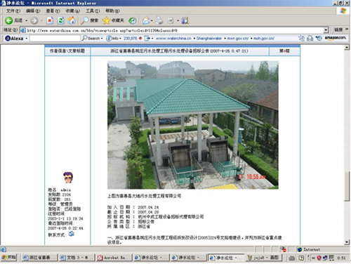Click the Mail envelope toolbar icon

coord(146,20)
